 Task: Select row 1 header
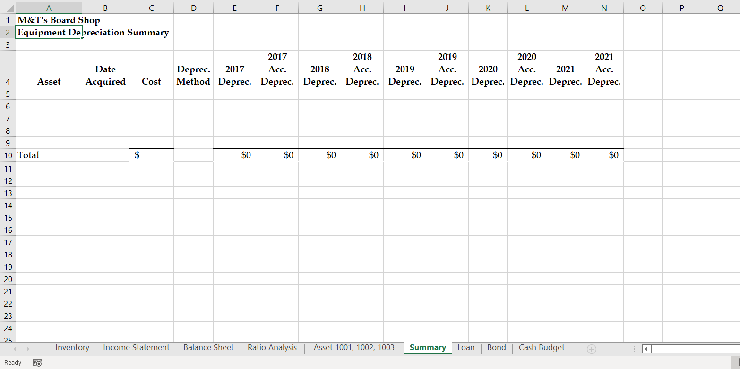point(8,20)
